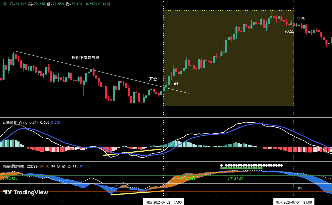This screenshot has height=205, width=332.
Task: Click the 7月 label on the time axis
Action: [61, 202]
